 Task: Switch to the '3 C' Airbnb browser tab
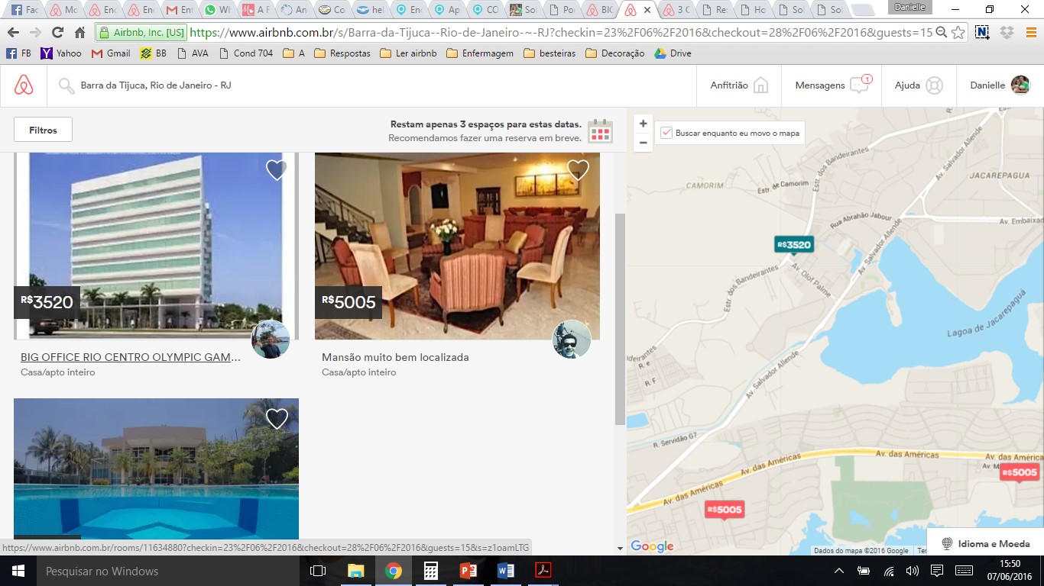(678, 11)
